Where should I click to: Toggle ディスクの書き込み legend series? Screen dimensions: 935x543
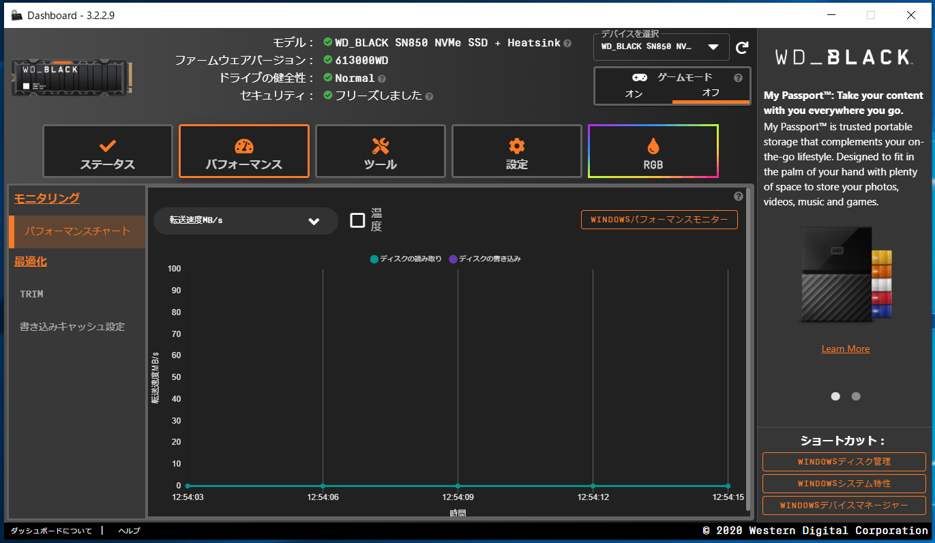click(x=485, y=259)
